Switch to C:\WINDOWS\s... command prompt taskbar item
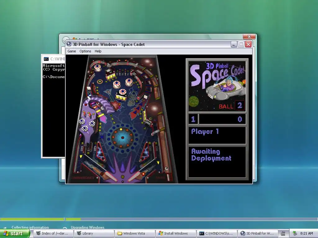Image resolution: width=318 pixels, height=238 pixels. (x=216, y=233)
